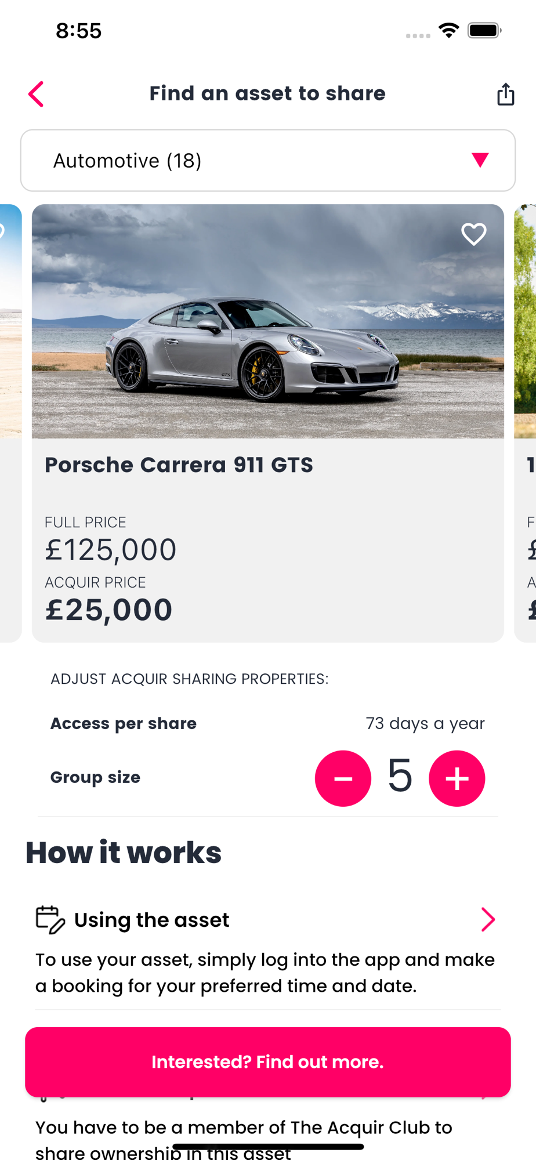This screenshot has height=1160, width=536.
Task: Tap the £25,000 Acquir price
Action: point(109,610)
